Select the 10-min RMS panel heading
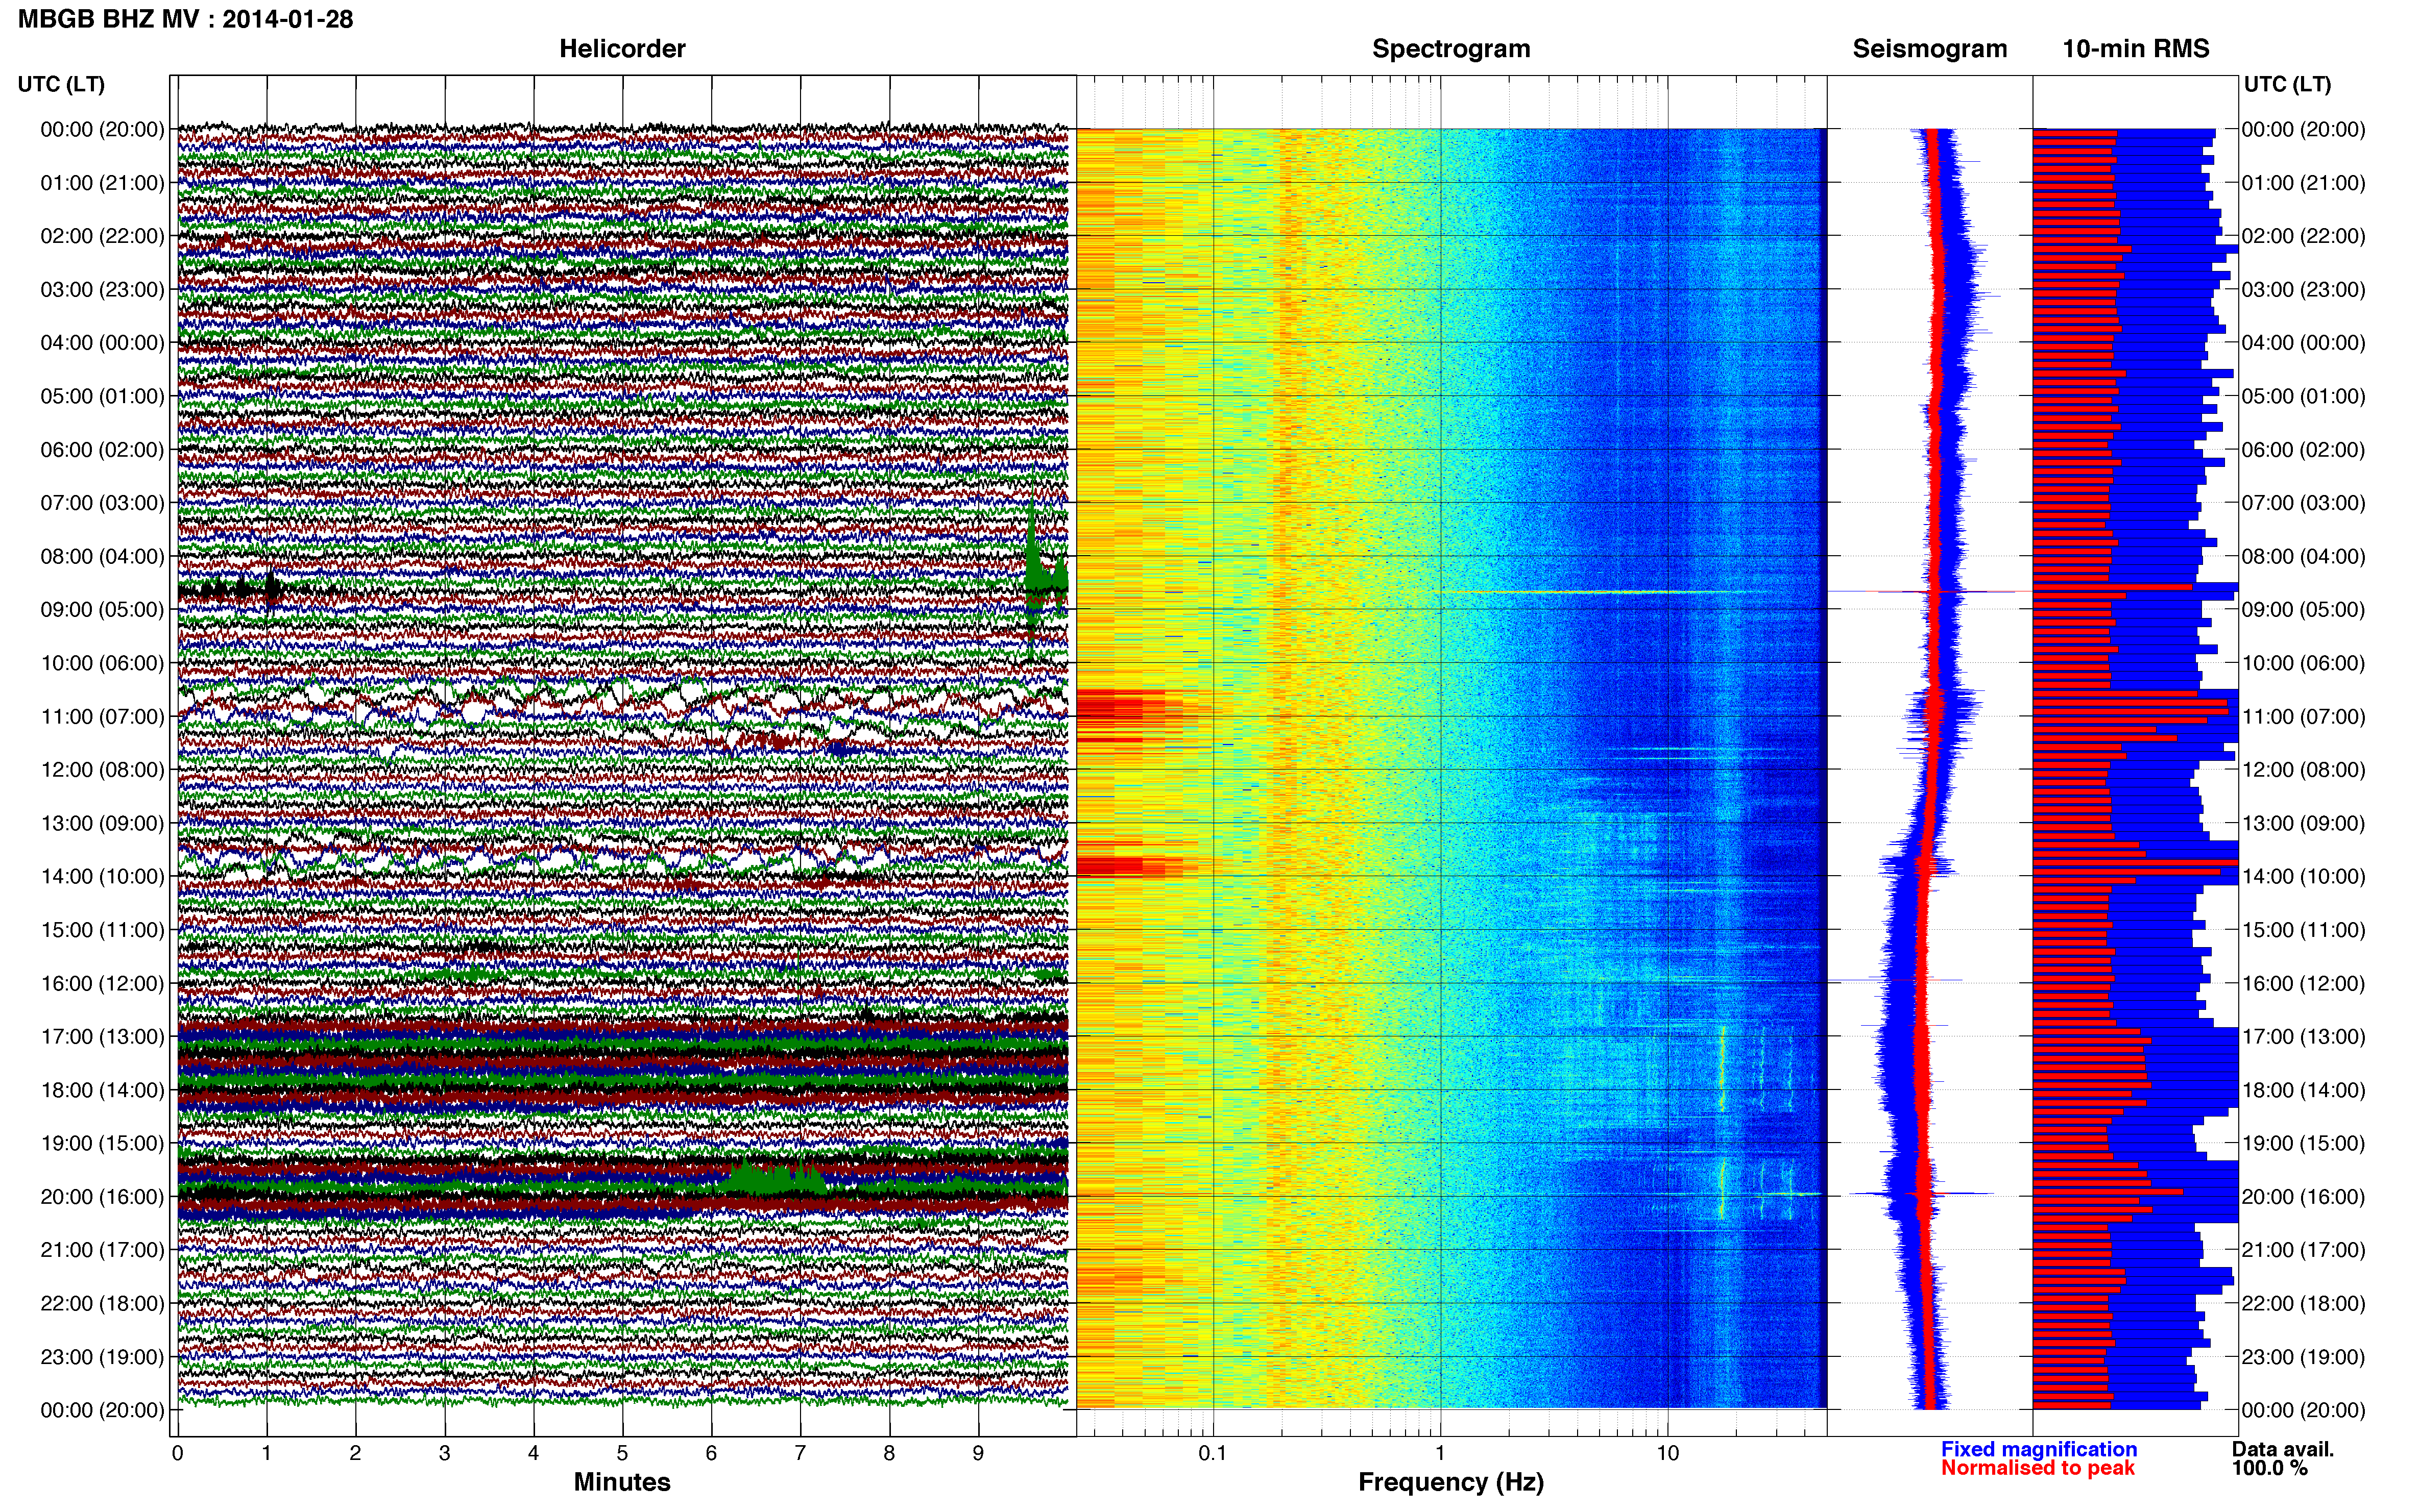Viewport: 2420px width, 1512px height. click(2135, 49)
